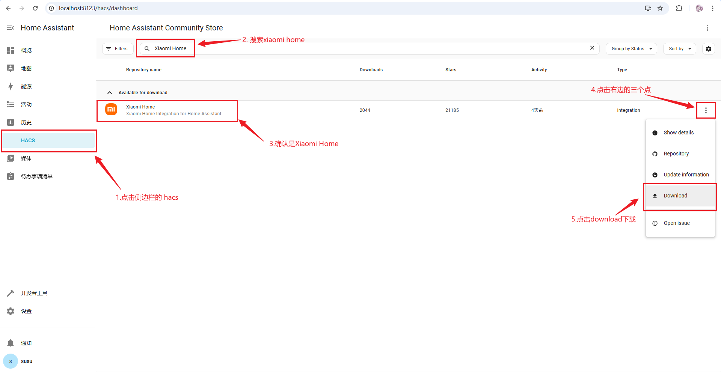721x372 pixels.
Task: Open the Energy (能源) sidebar item
Action: [x=26, y=86]
